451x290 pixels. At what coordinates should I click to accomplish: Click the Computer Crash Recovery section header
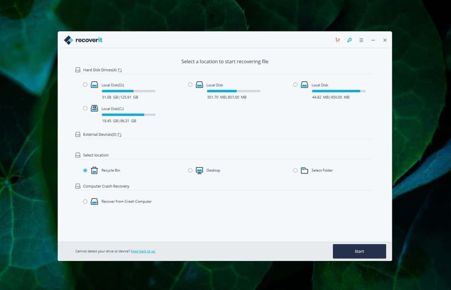[x=106, y=186]
